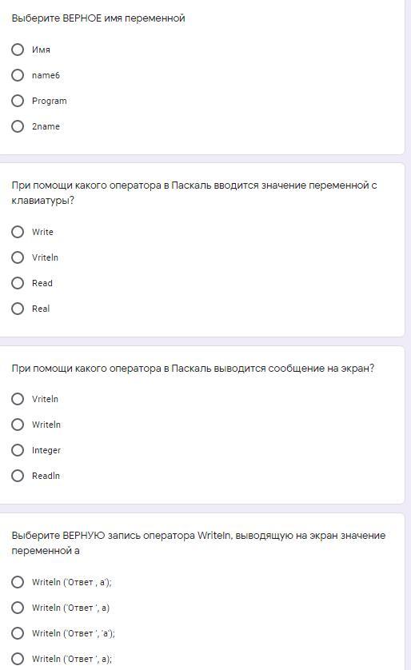Viewport: 411px width, 670px height.
Task: Select 'Write' in the keyboard input question
Action: click(18, 232)
